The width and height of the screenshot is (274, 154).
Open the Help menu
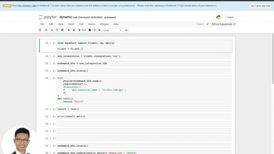point(116,24)
